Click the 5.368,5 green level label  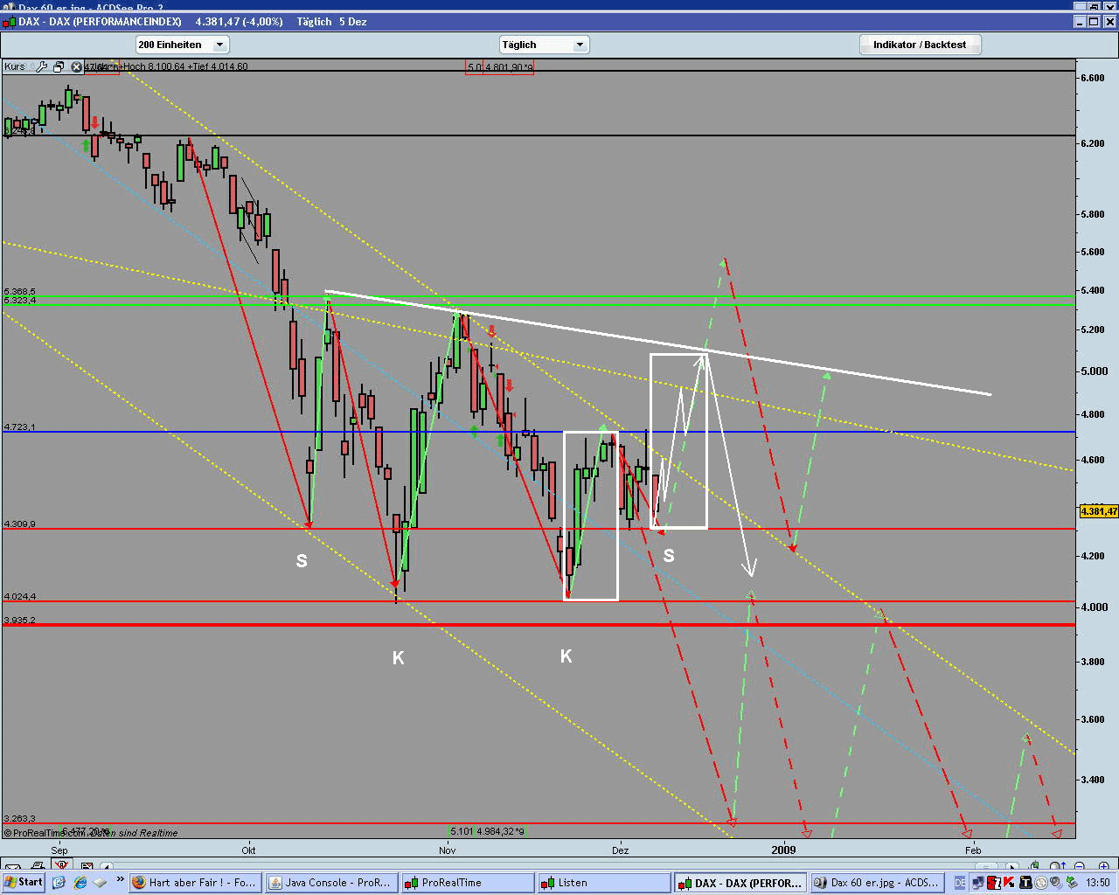[x=19, y=291]
